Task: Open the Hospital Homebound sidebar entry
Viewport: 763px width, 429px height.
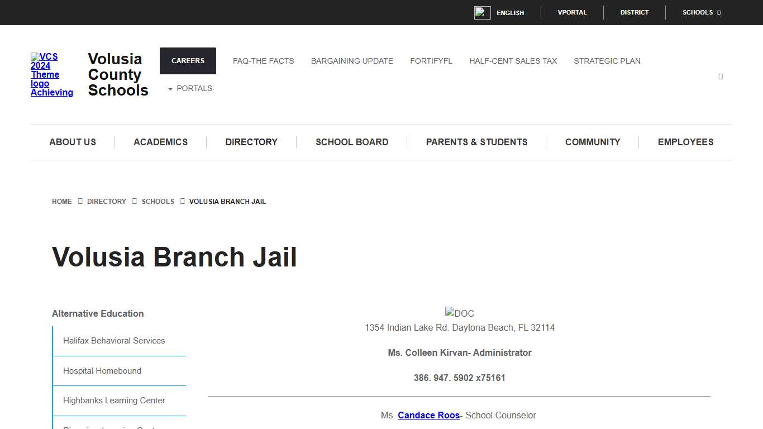Action: (102, 370)
